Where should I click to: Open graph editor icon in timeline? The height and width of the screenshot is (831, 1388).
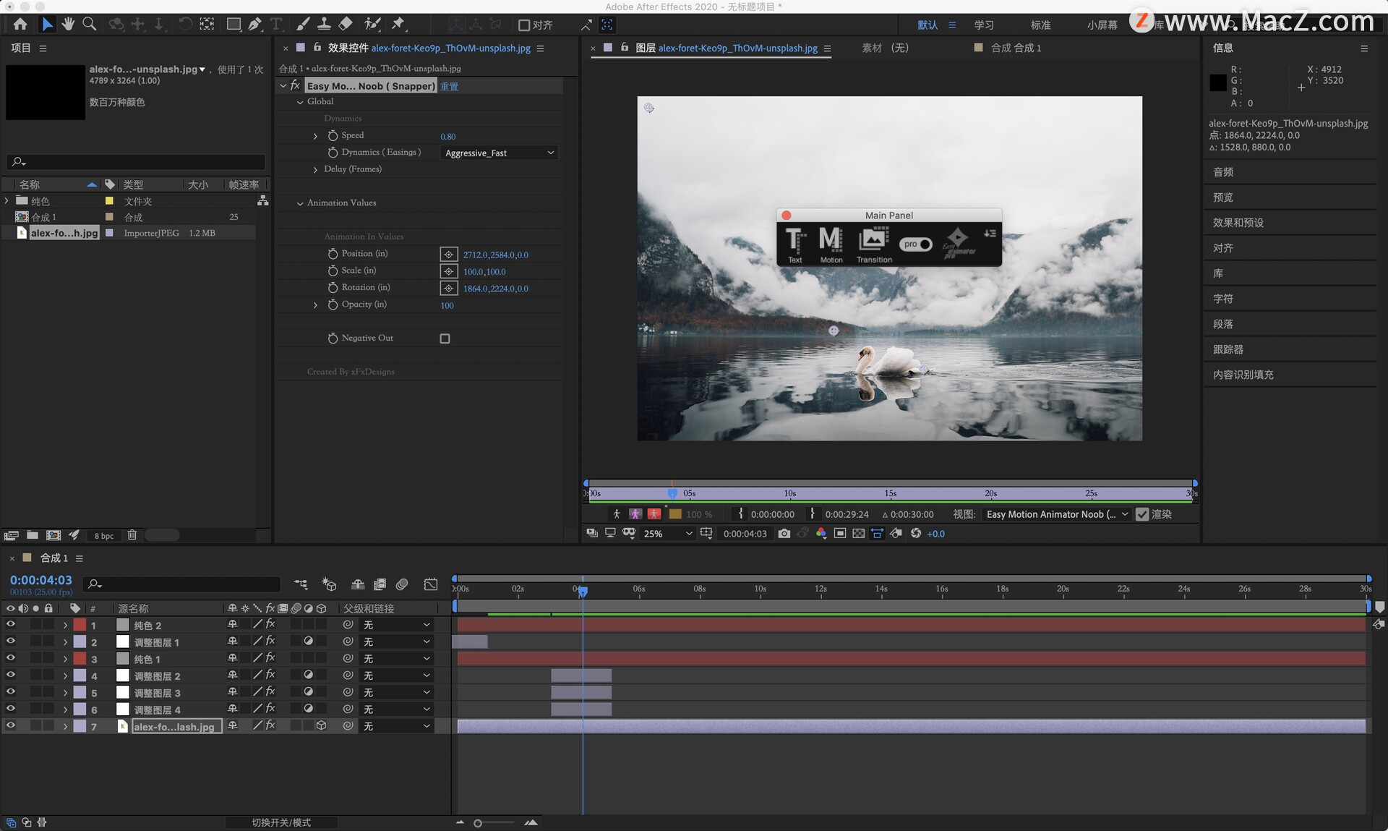[431, 584]
